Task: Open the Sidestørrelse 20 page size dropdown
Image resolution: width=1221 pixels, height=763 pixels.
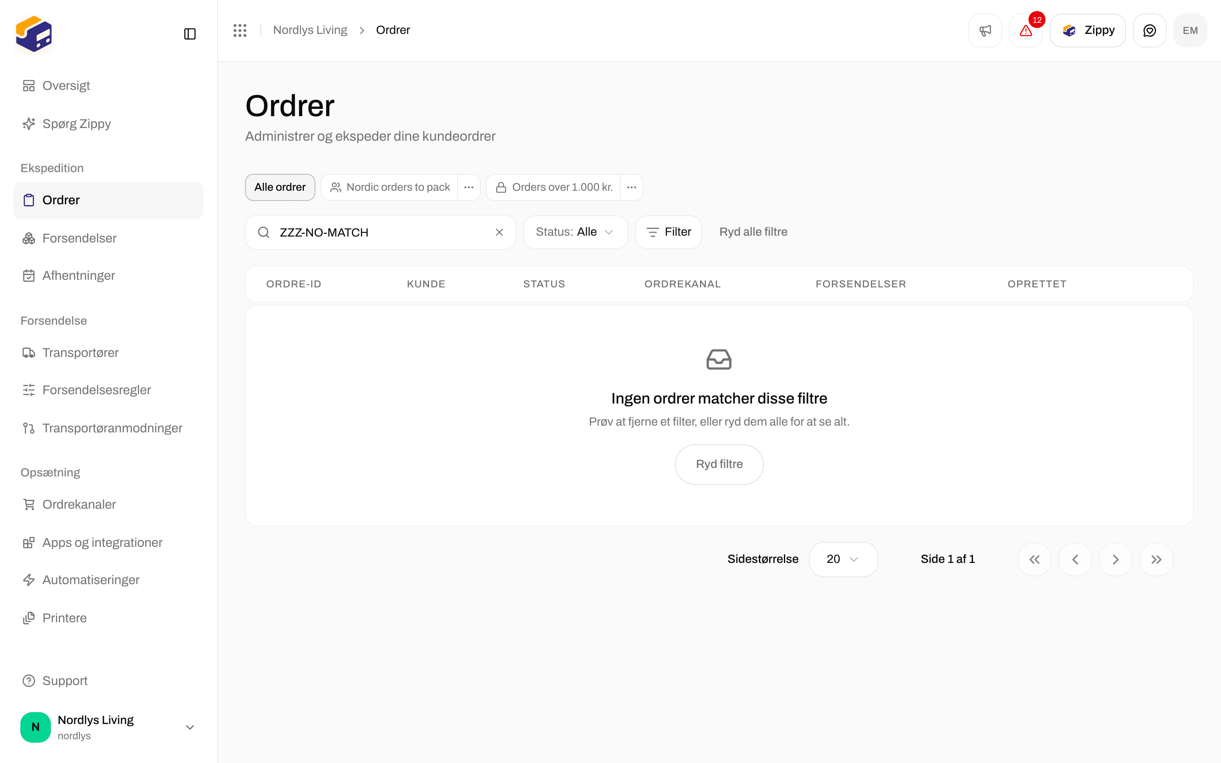Action: pyautogui.click(x=843, y=559)
